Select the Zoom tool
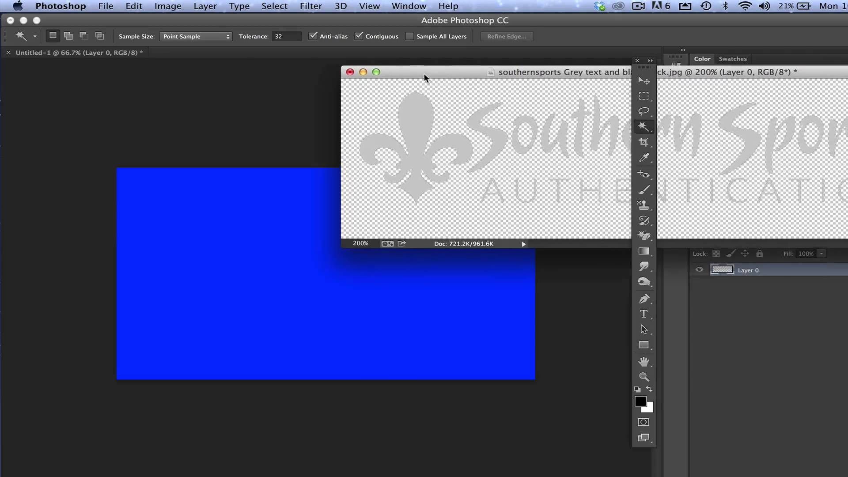The height and width of the screenshot is (477, 848). [644, 377]
